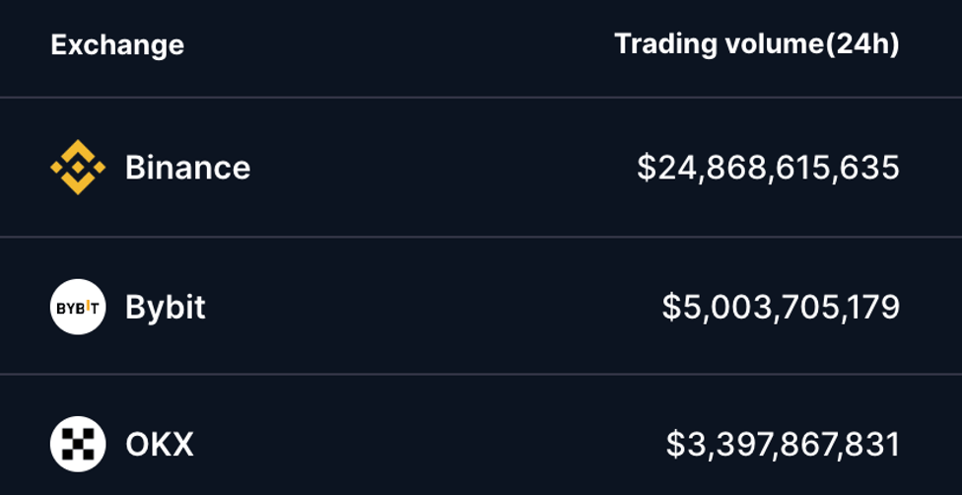Open the Binance exchange name link
Image resolution: width=962 pixels, height=495 pixels.
(187, 168)
